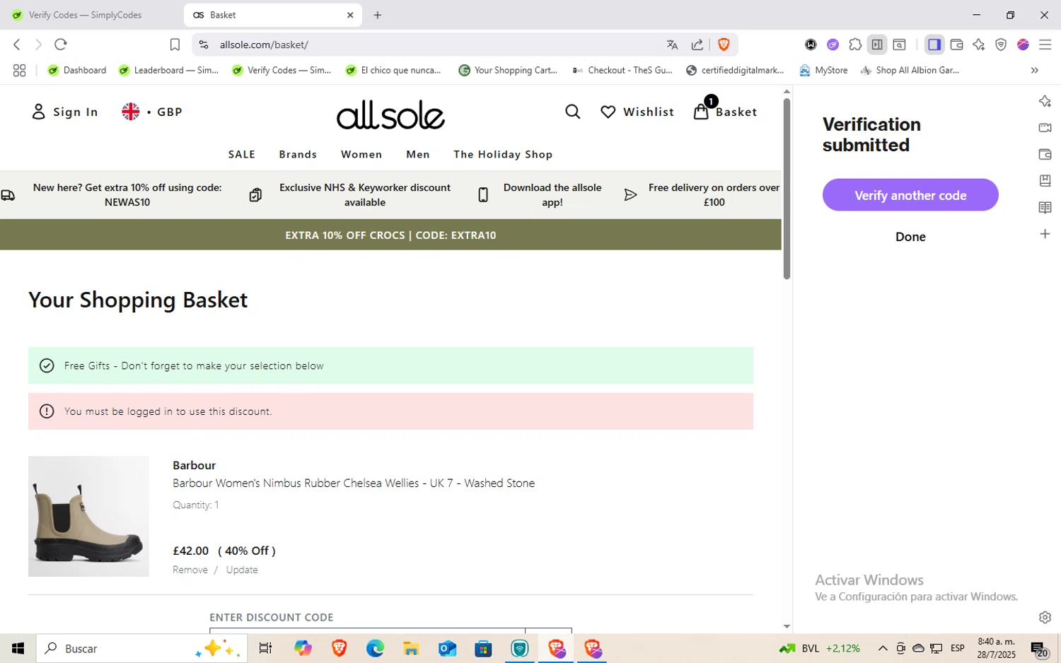The width and height of the screenshot is (1061, 663).
Task: Open Outlook from the taskbar
Action: (447, 648)
